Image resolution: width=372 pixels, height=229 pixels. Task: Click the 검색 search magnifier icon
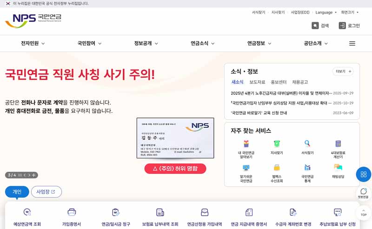(315, 26)
